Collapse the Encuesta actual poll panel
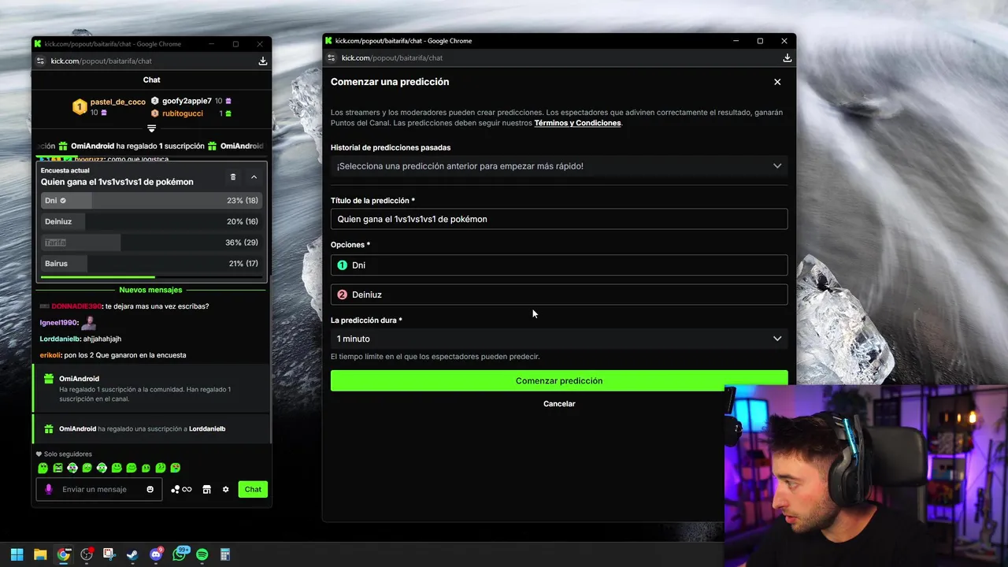 point(254,177)
